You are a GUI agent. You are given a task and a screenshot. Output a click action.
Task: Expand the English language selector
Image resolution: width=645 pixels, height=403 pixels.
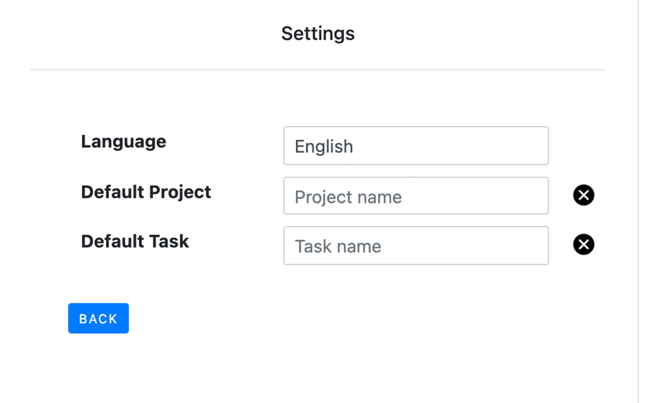416,146
